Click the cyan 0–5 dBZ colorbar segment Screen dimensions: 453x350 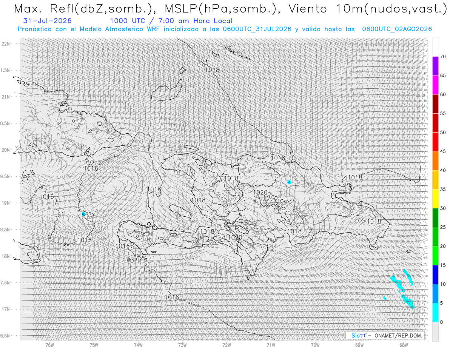click(435, 313)
